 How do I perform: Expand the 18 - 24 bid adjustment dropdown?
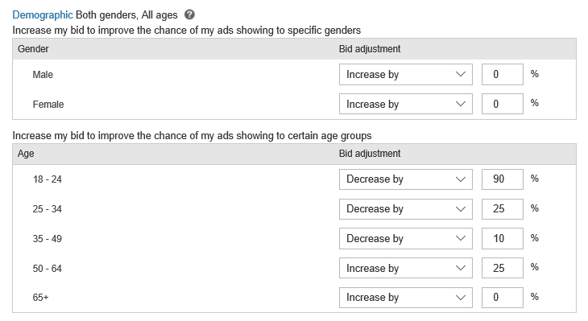click(406, 179)
